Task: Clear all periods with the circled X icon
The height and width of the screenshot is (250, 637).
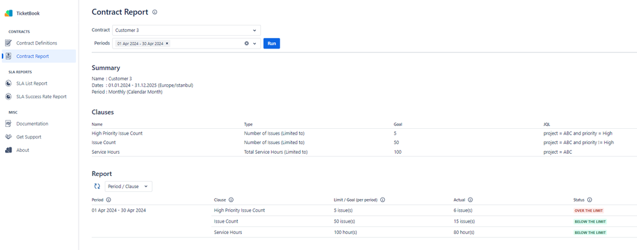Action: click(x=246, y=43)
